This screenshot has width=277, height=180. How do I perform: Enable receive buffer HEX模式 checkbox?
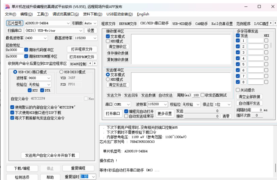pyautogui.click(x=108, y=41)
